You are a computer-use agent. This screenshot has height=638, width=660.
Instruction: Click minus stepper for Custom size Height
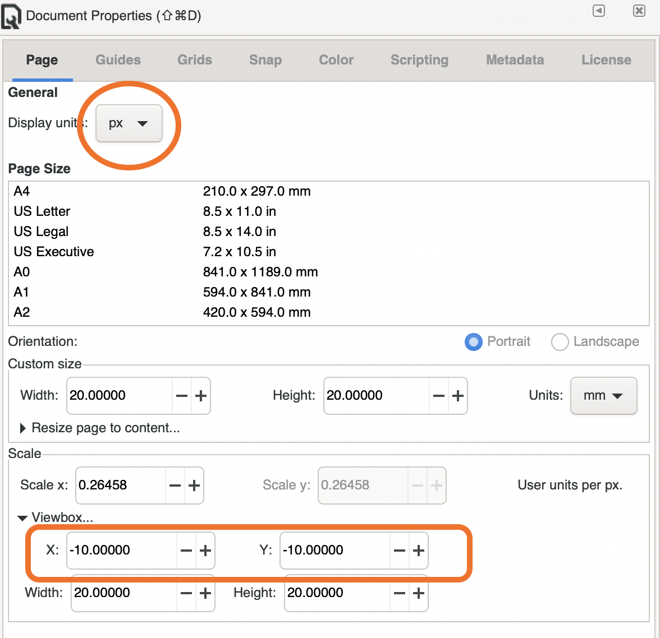[439, 396]
